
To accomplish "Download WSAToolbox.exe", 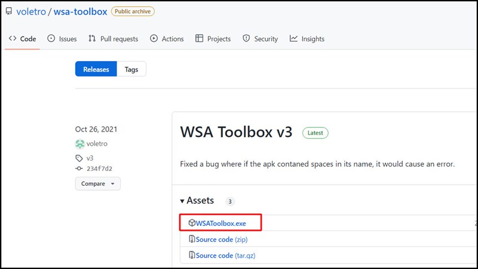I will (220, 223).
